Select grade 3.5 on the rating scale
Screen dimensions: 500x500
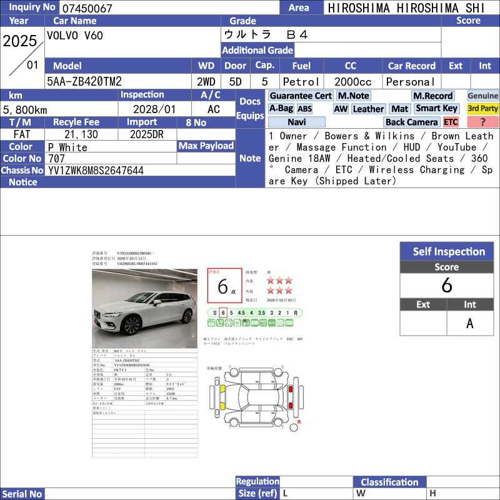click(261, 313)
